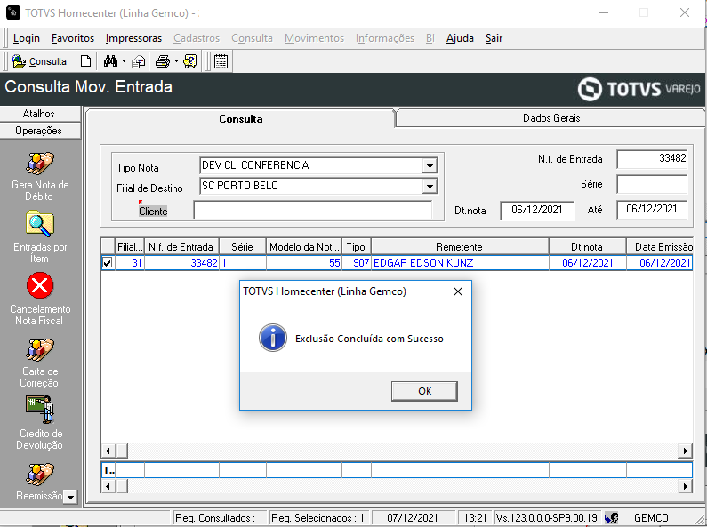Viewport: 707px width, 527px height.
Task: Click the Dt.nota column header
Action: point(587,247)
